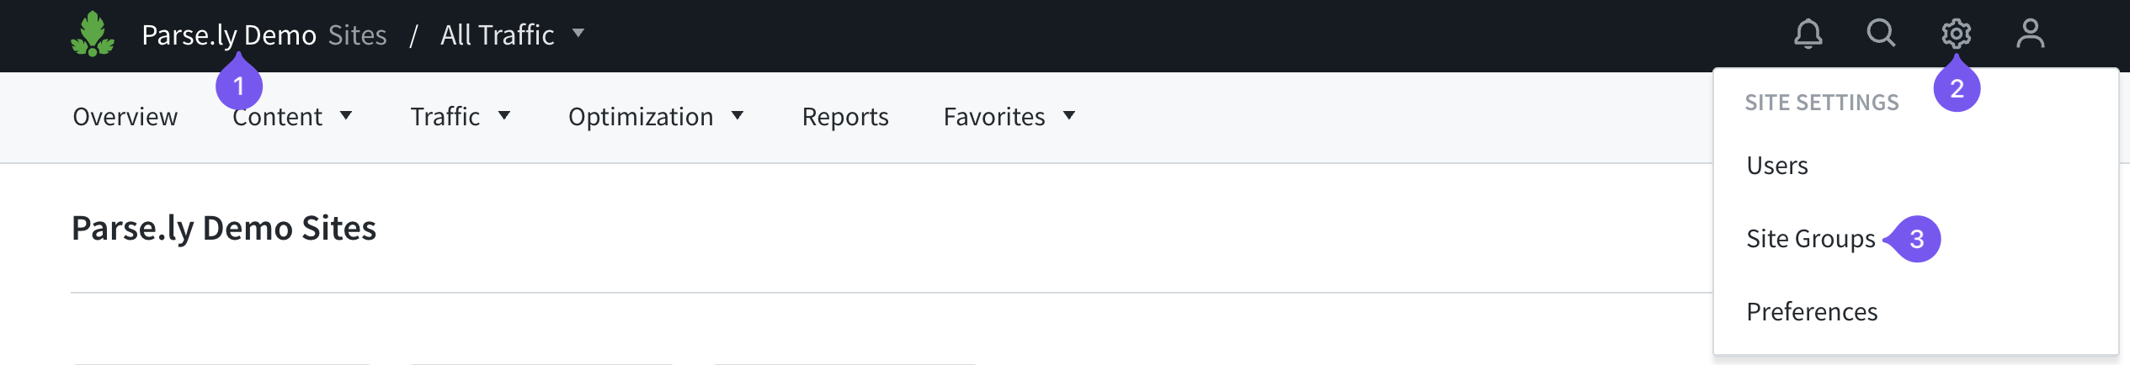This screenshot has width=2130, height=365.
Task: Go to the Overview tab
Action: click(125, 117)
